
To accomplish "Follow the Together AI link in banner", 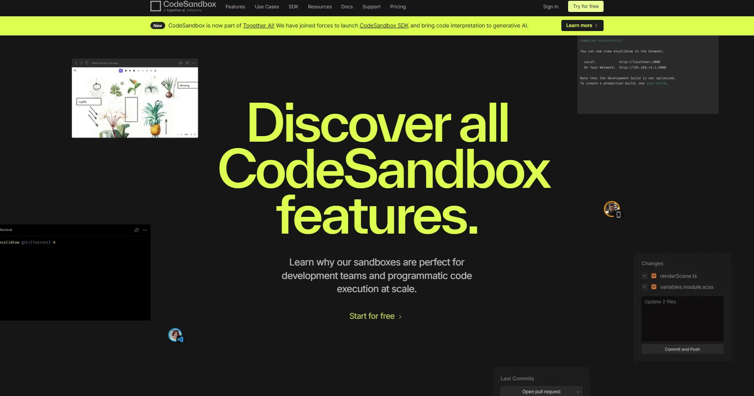I will click(x=258, y=25).
